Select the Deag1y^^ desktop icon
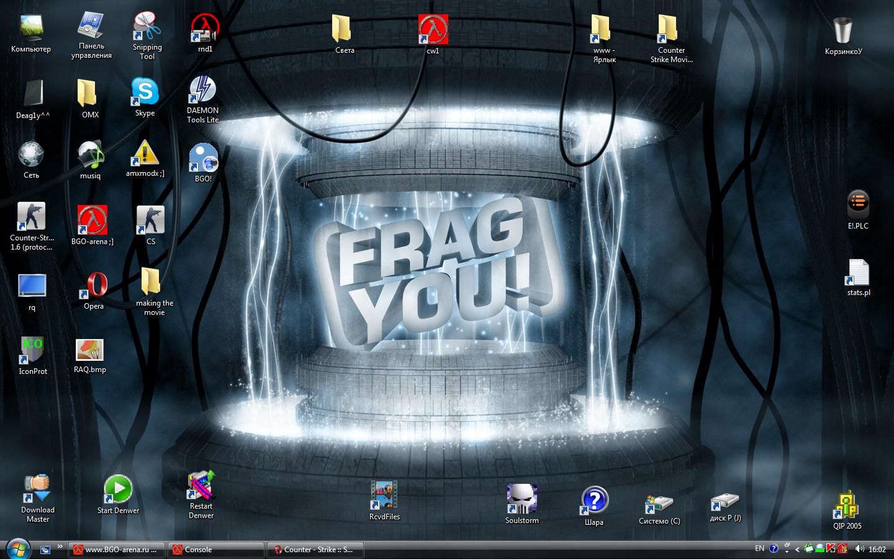Image resolution: width=894 pixels, height=559 pixels. [x=33, y=99]
